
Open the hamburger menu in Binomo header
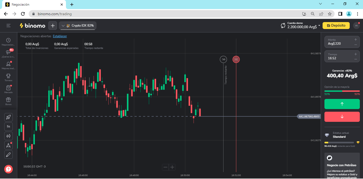[9, 26]
